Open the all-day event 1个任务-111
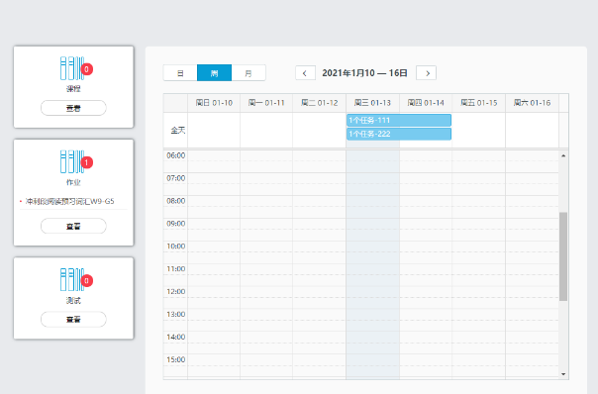598x394 pixels. click(x=399, y=120)
